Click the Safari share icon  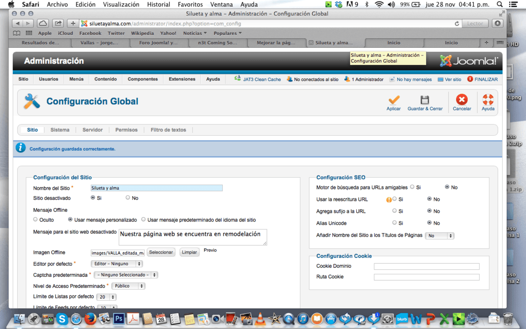click(58, 23)
